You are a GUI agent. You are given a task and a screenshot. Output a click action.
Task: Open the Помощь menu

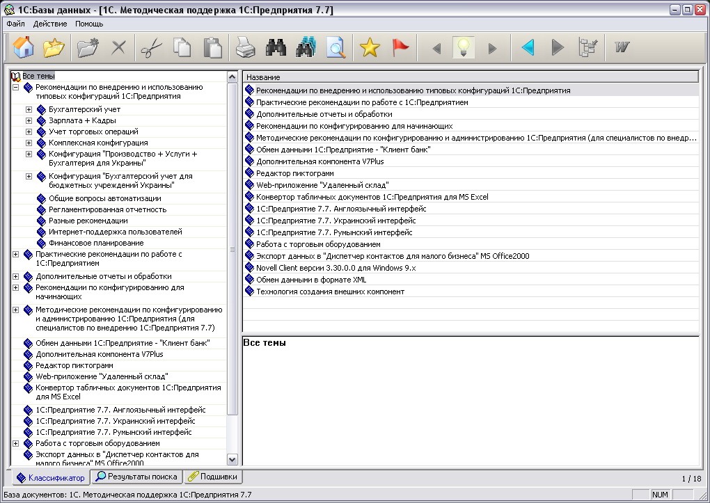(89, 24)
